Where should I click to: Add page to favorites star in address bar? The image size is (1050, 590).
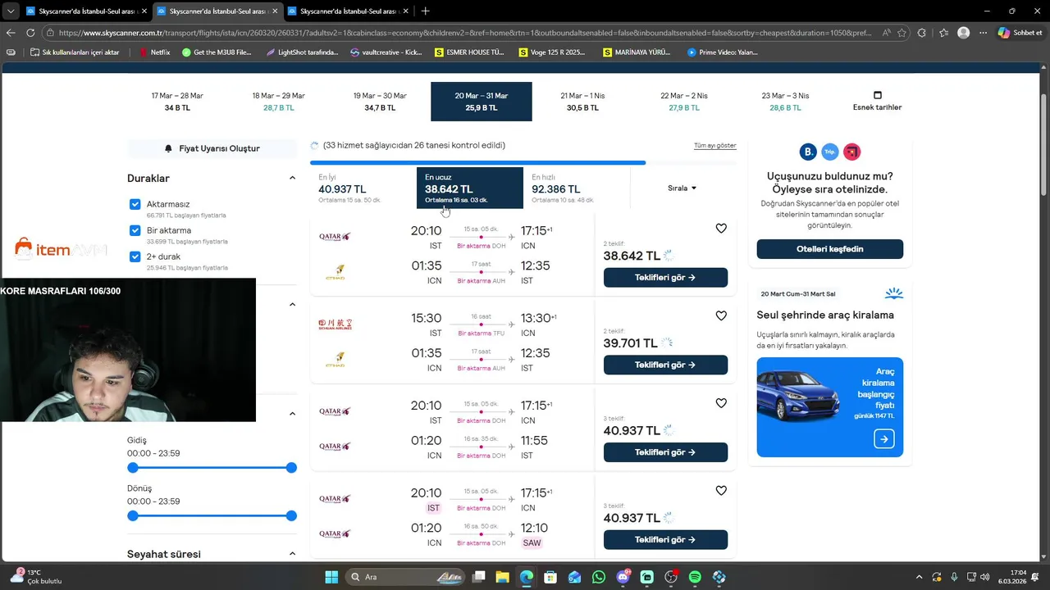click(902, 33)
